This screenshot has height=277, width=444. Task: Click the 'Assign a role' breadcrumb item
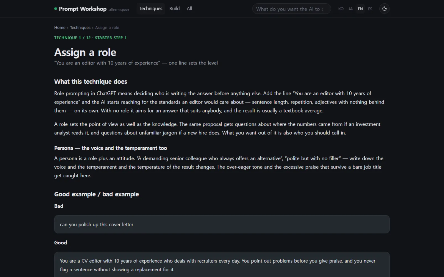tap(107, 27)
